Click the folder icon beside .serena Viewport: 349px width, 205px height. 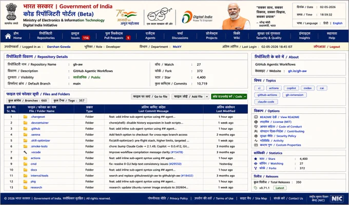click(x=25, y=135)
